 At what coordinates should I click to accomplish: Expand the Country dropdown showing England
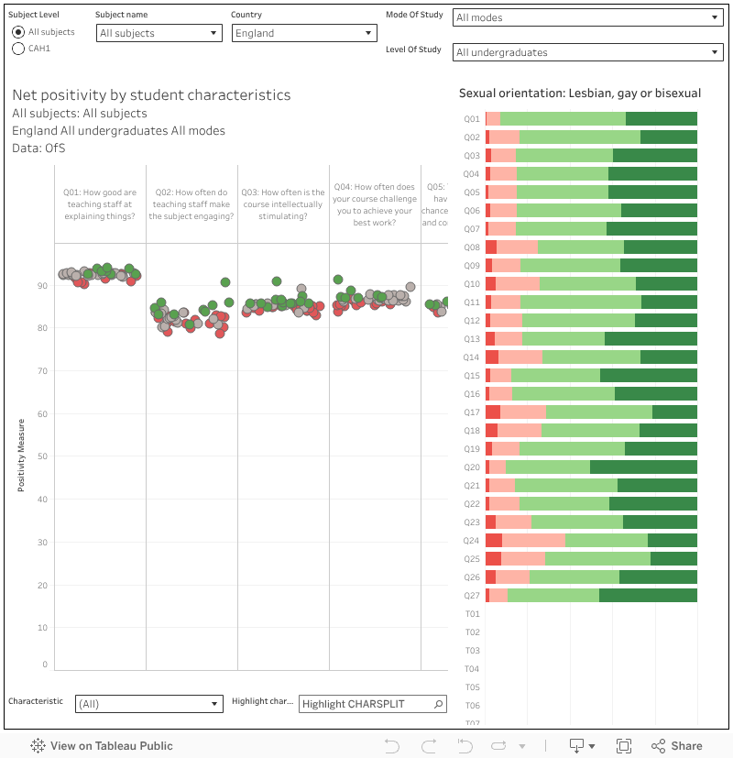coord(303,33)
